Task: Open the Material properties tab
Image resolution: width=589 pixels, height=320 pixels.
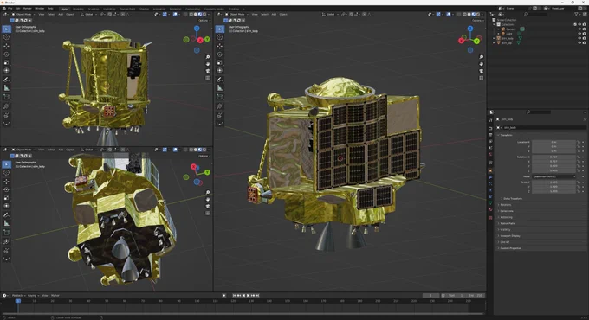Action: click(490, 209)
